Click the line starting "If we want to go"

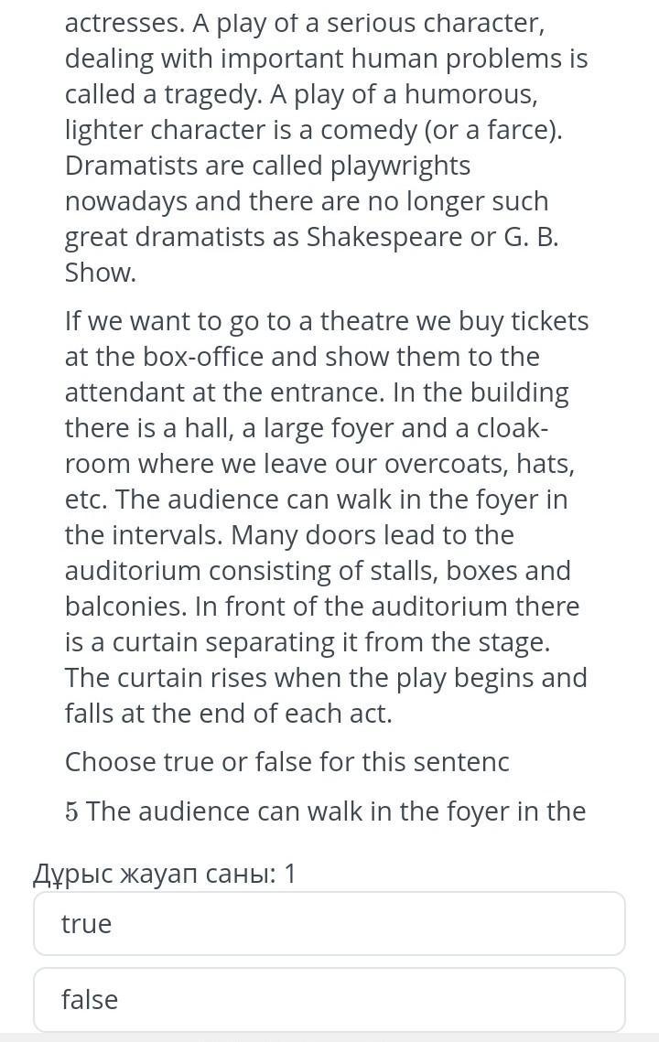coord(327,322)
